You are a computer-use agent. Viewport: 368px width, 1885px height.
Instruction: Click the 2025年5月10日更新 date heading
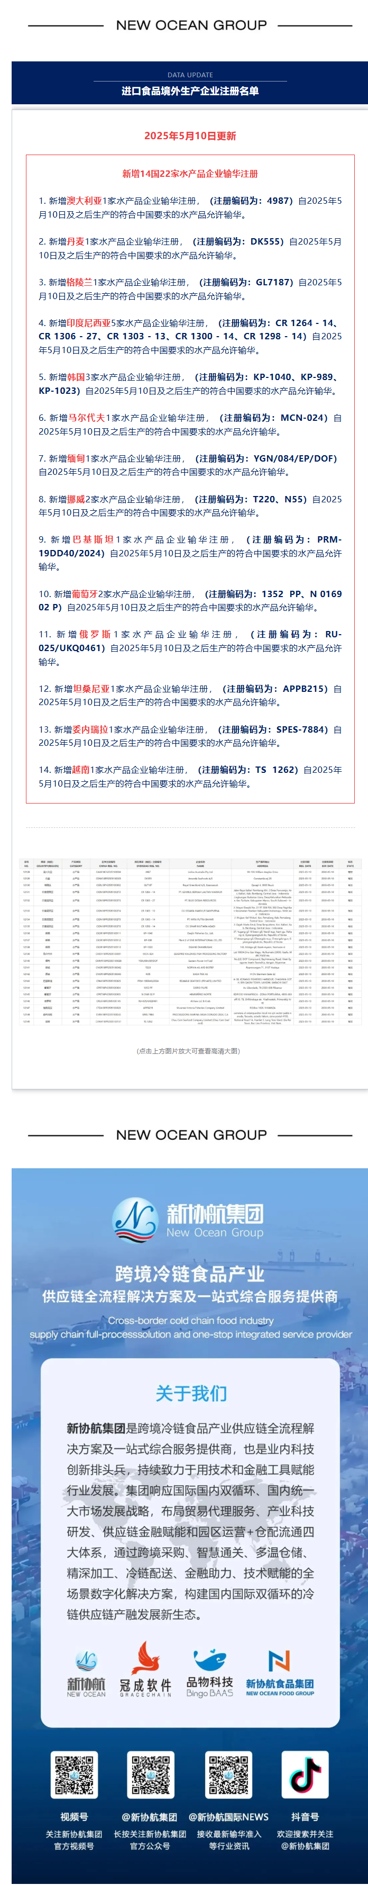189,136
